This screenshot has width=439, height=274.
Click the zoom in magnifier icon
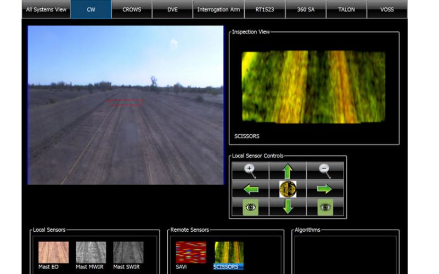pyautogui.click(x=250, y=171)
